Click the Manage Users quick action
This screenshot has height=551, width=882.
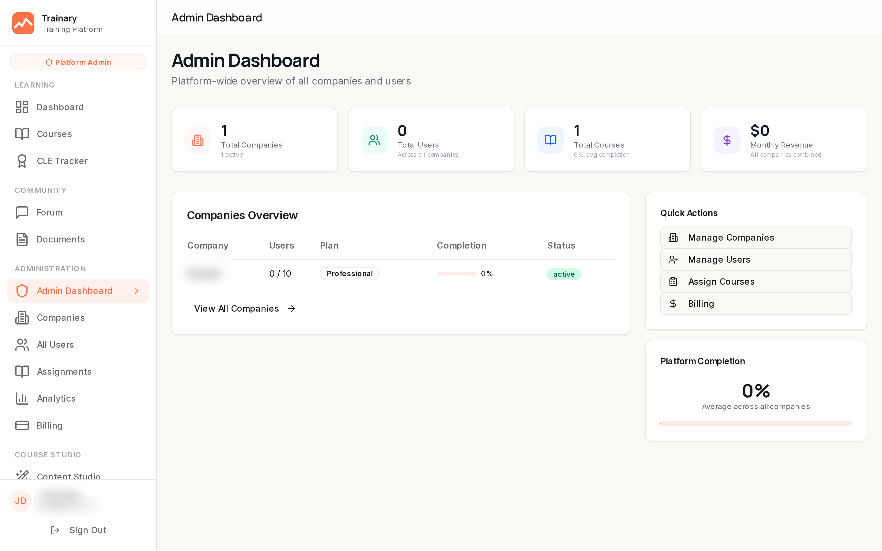pyautogui.click(x=756, y=260)
